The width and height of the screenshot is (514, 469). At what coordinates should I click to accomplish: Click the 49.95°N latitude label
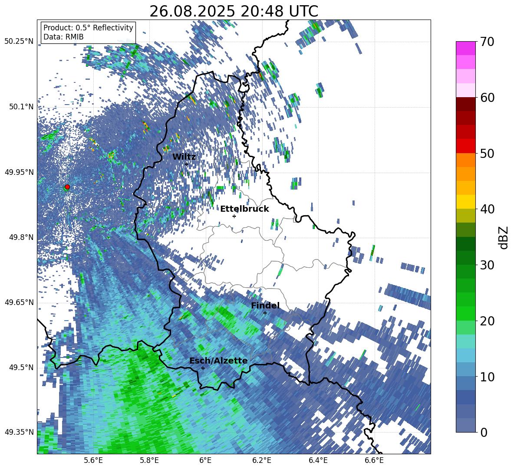click(x=19, y=172)
